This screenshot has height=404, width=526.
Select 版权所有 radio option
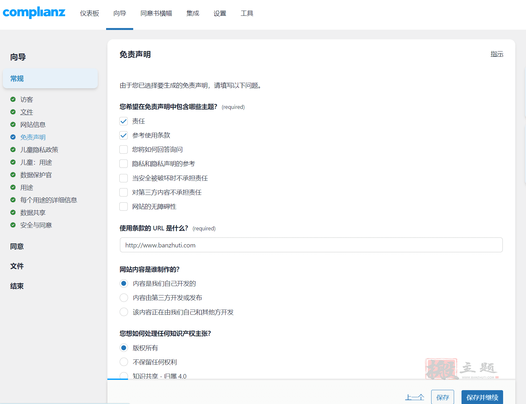pos(124,348)
